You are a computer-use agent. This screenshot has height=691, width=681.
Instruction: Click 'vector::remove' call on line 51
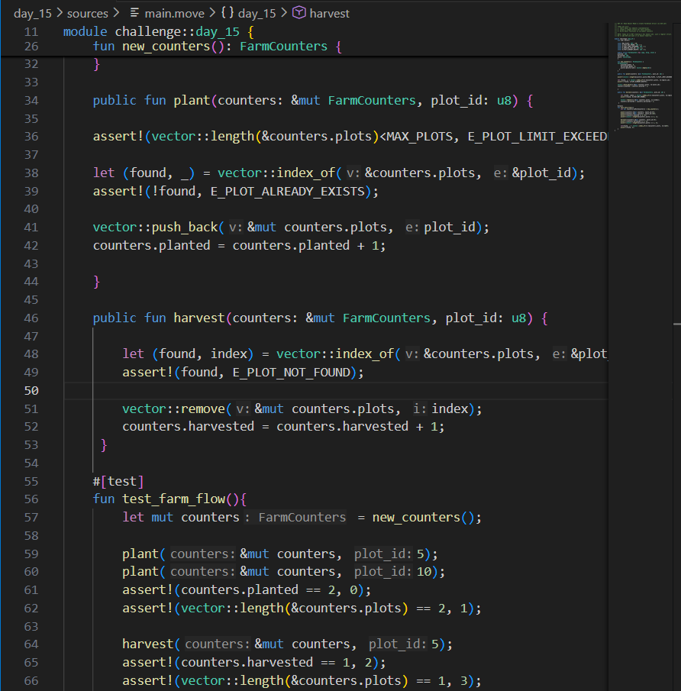(173, 409)
